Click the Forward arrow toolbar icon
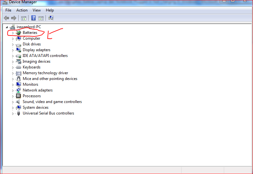The width and height of the screenshot is (253, 174). (14, 18)
